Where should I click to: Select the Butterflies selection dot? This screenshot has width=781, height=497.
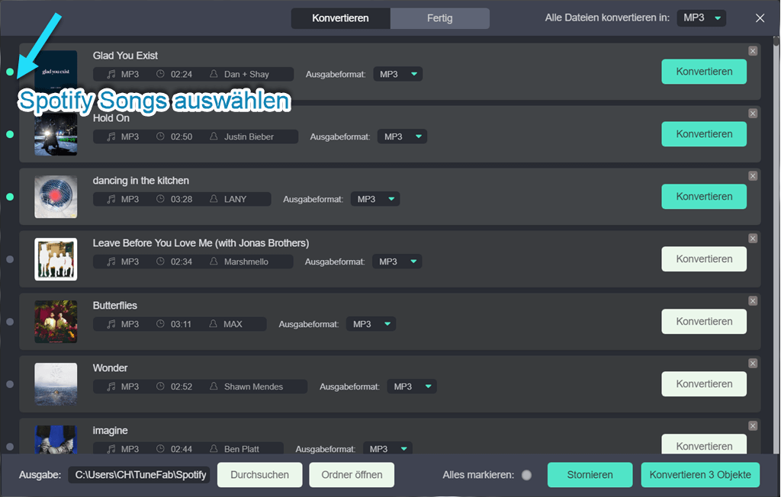click(10, 322)
